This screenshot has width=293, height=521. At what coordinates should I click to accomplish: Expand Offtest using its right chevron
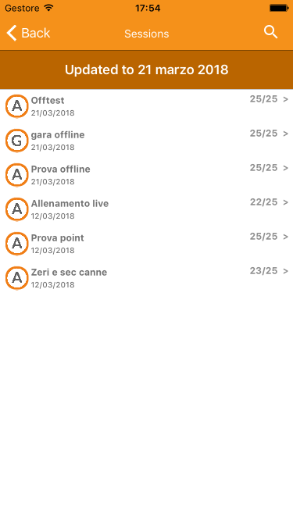[285, 99]
